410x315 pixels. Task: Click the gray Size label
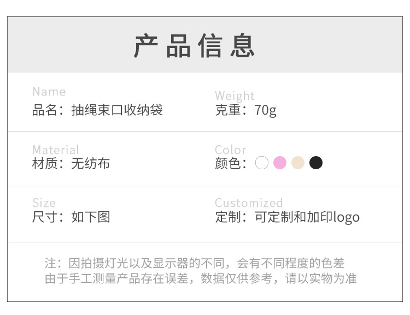point(44,203)
